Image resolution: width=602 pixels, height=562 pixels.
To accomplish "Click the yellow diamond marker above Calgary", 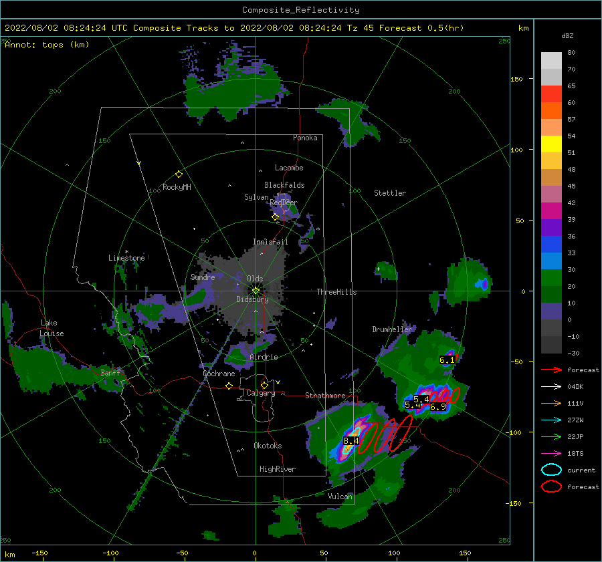I will (x=264, y=385).
